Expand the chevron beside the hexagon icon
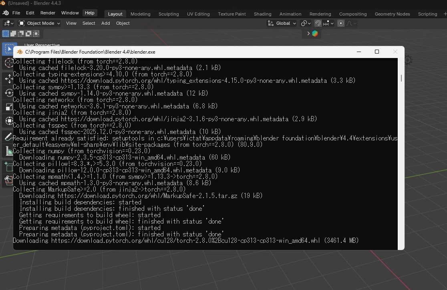This screenshot has width=447, height=290. pyautogui.click(x=308, y=34)
